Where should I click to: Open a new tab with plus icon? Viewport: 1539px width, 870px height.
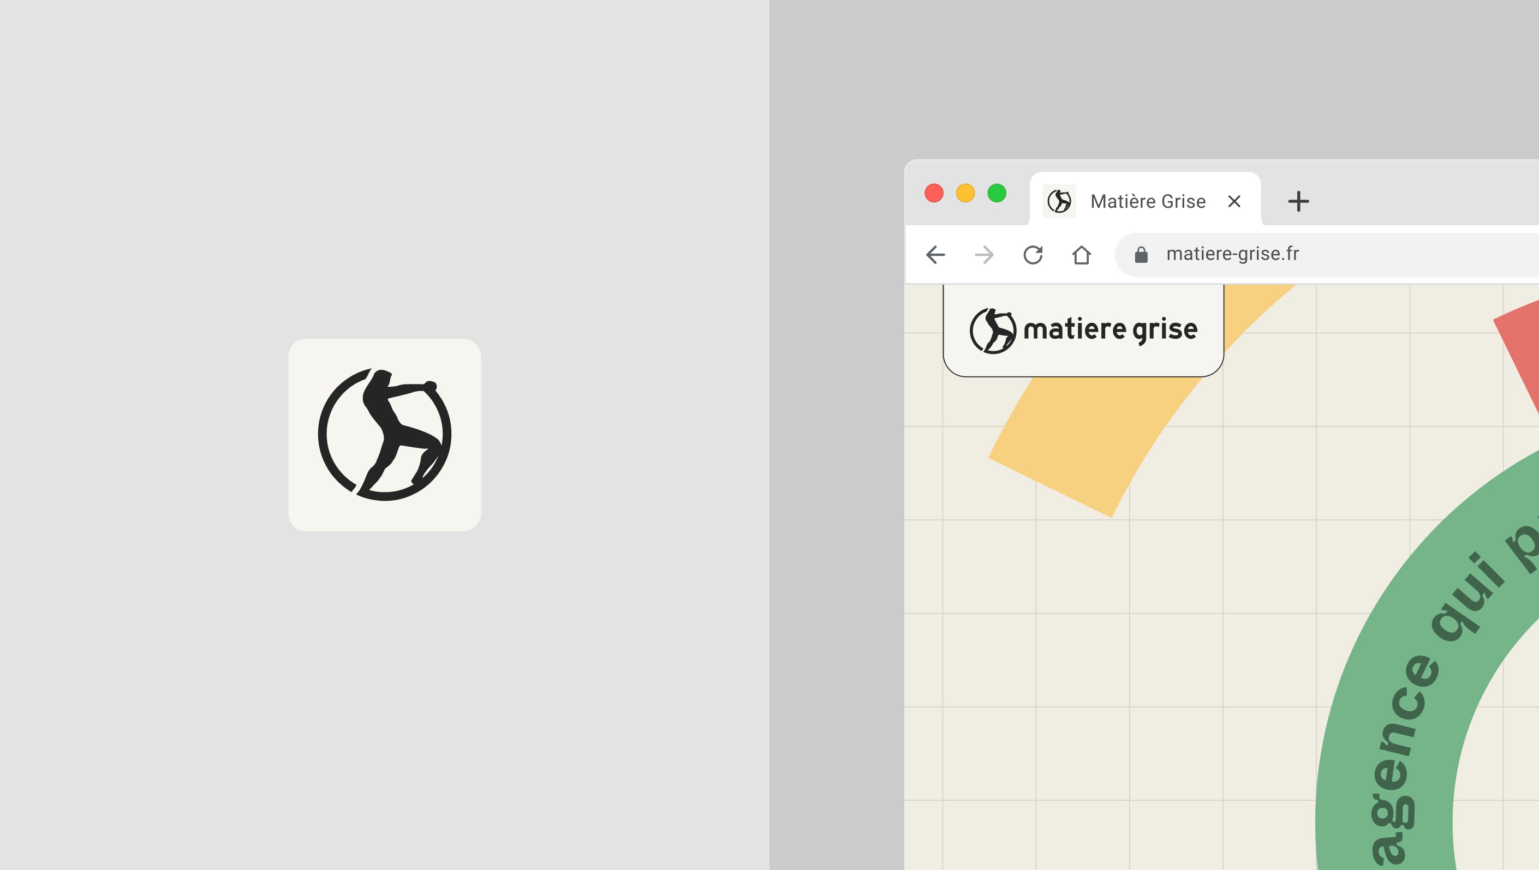(1298, 201)
